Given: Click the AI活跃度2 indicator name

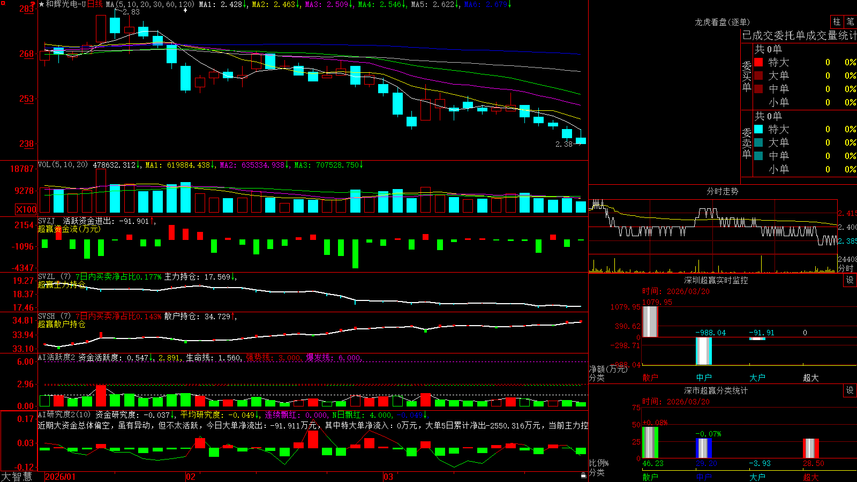Looking at the screenshot, I should pyautogui.click(x=57, y=357).
